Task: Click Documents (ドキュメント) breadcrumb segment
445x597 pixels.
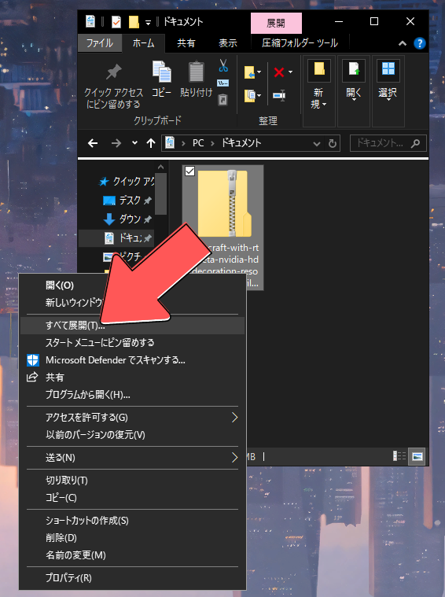Action: coord(241,143)
